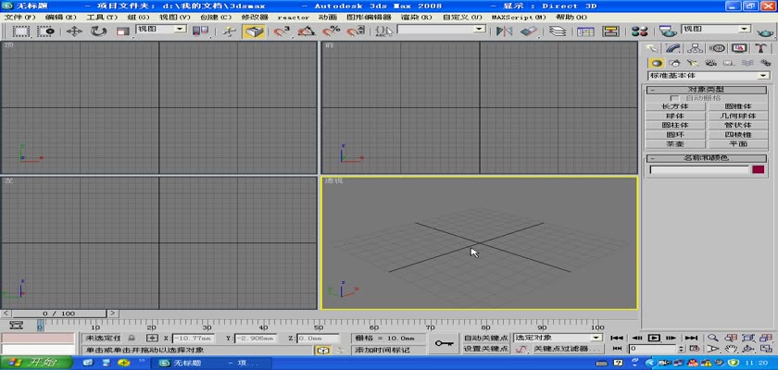The width and height of the screenshot is (778, 370).
Task: Open the 文件(F) menu
Action: tap(20, 17)
